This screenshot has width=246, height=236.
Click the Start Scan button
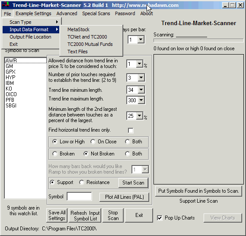tap(133, 183)
